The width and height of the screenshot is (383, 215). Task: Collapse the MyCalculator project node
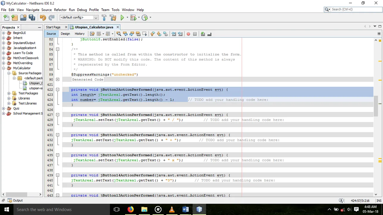pos(4,68)
